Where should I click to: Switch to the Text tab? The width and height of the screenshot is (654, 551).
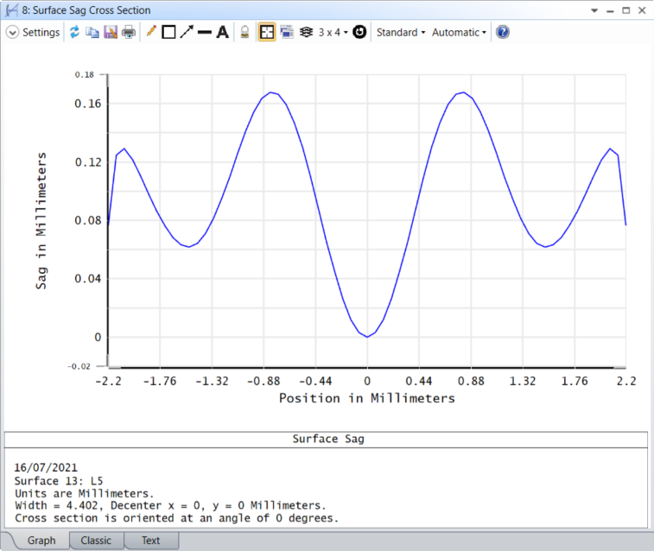click(151, 541)
